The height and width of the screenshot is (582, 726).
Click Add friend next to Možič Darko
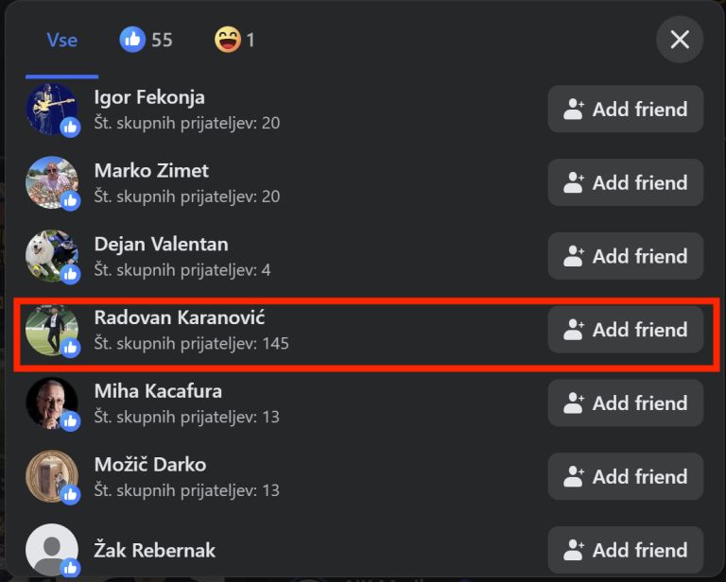[x=625, y=476]
